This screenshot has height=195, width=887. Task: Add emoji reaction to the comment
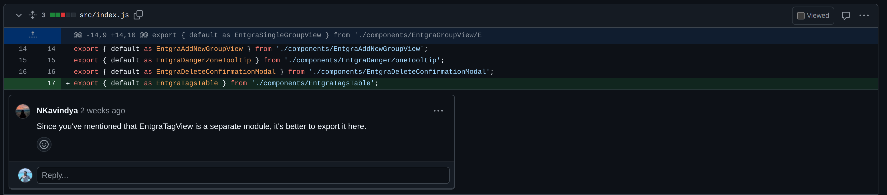pos(44,144)
